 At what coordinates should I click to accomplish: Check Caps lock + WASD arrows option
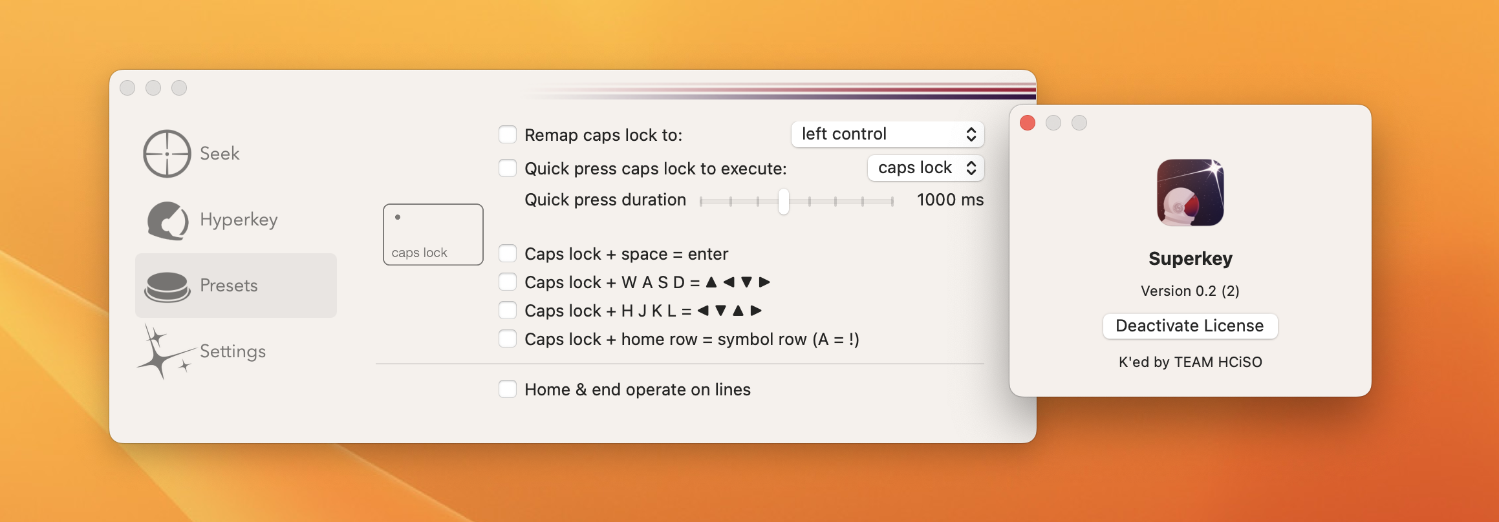tap(508, 282)
